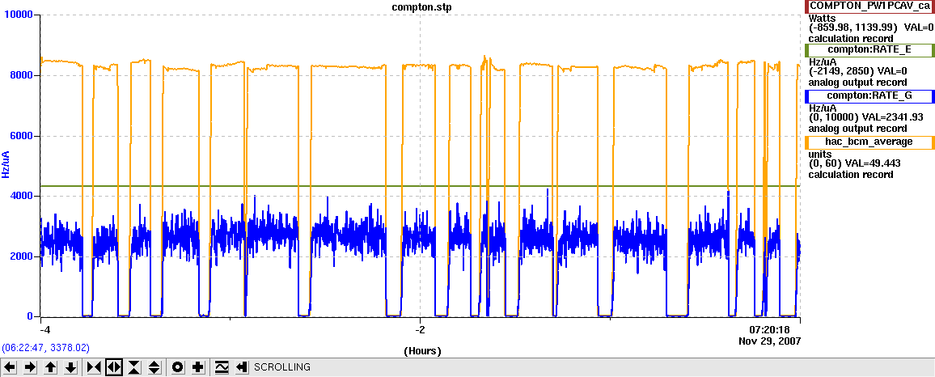The width and height of the screenshot is (935, 377).
Task: Click the Hz/uA y-axis label
Action: [x=6, y=165]
